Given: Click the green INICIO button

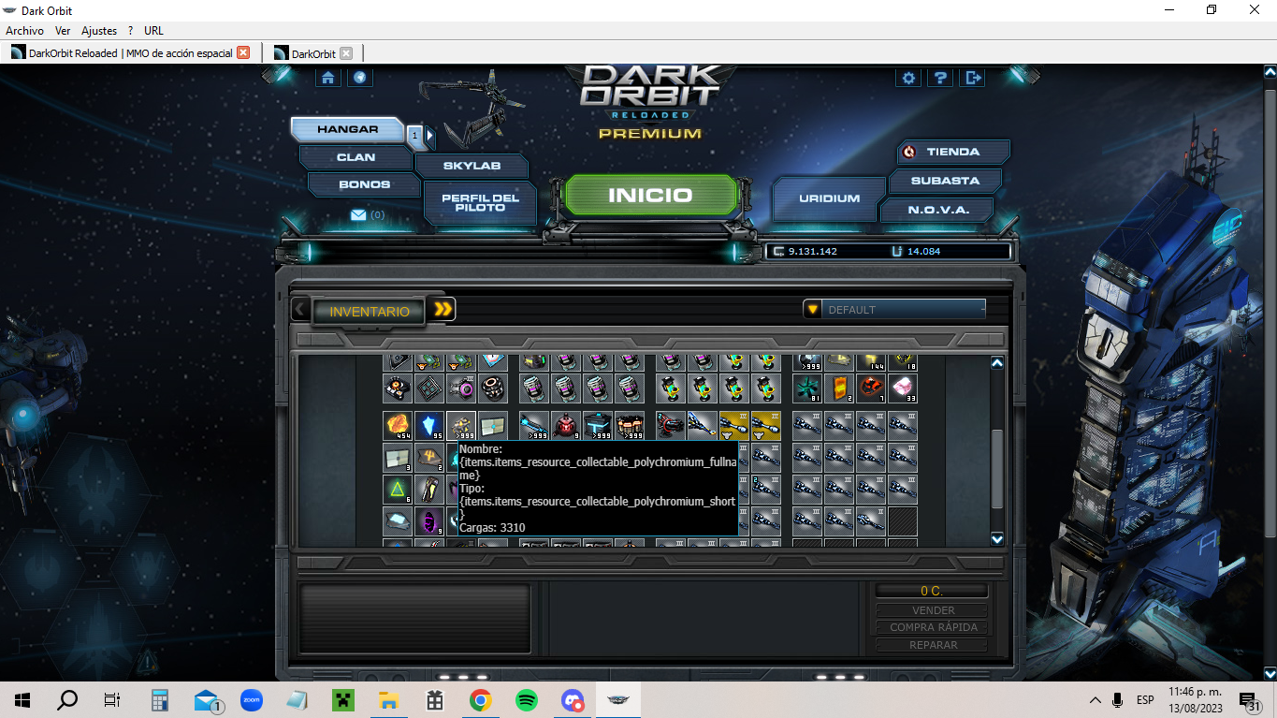Looking at the screenshot, I should [651, 196].
